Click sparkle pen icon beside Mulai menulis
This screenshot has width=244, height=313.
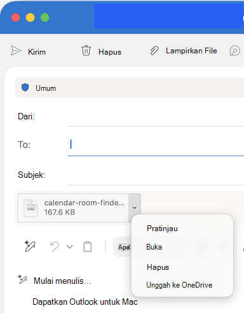tap(22, 279)
